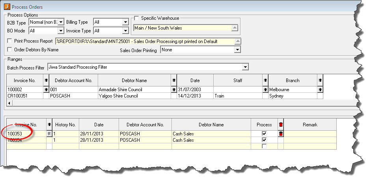Uncheck Process for invoice 100353
The image size is (371, 182).
coord(264,134)
